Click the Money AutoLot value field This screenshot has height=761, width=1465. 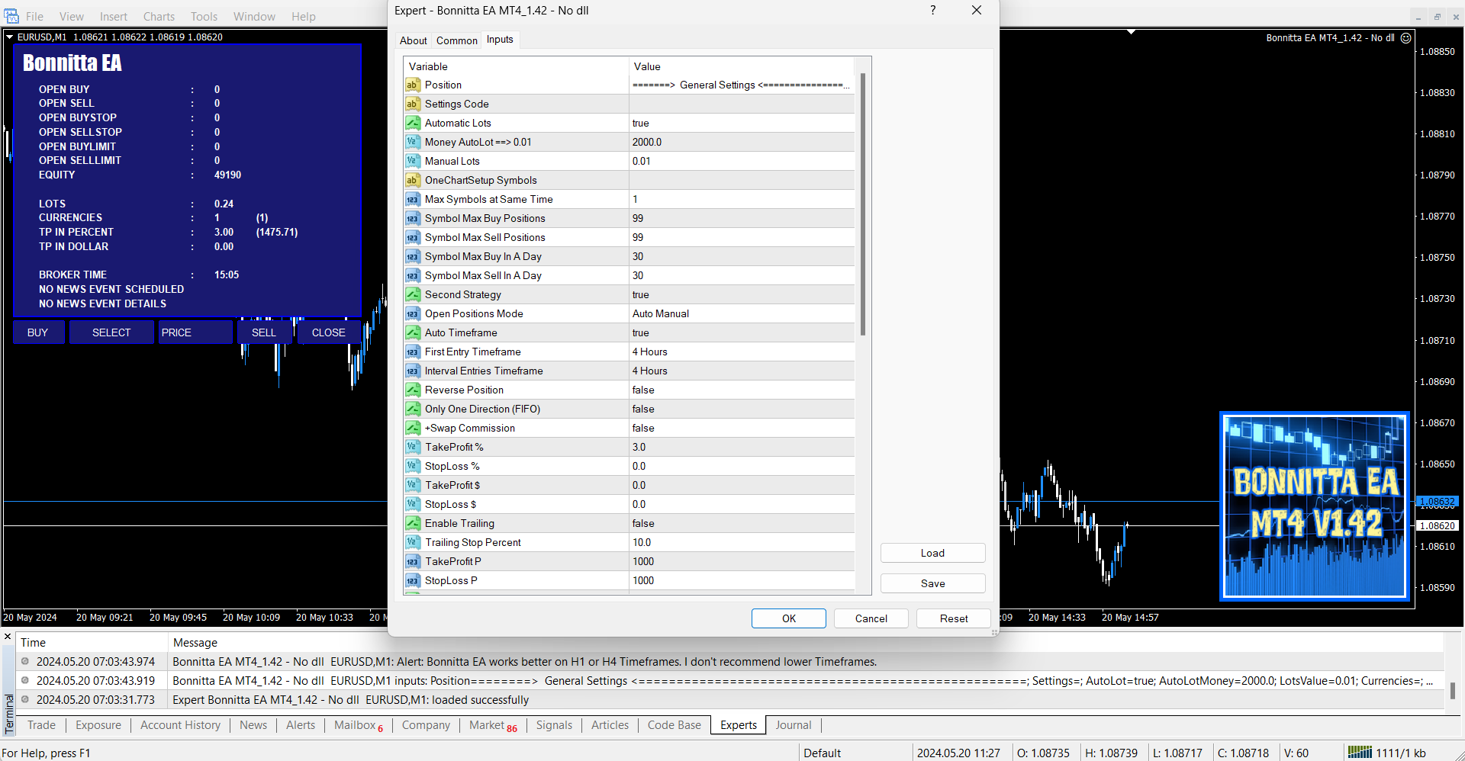coord(740,142)
